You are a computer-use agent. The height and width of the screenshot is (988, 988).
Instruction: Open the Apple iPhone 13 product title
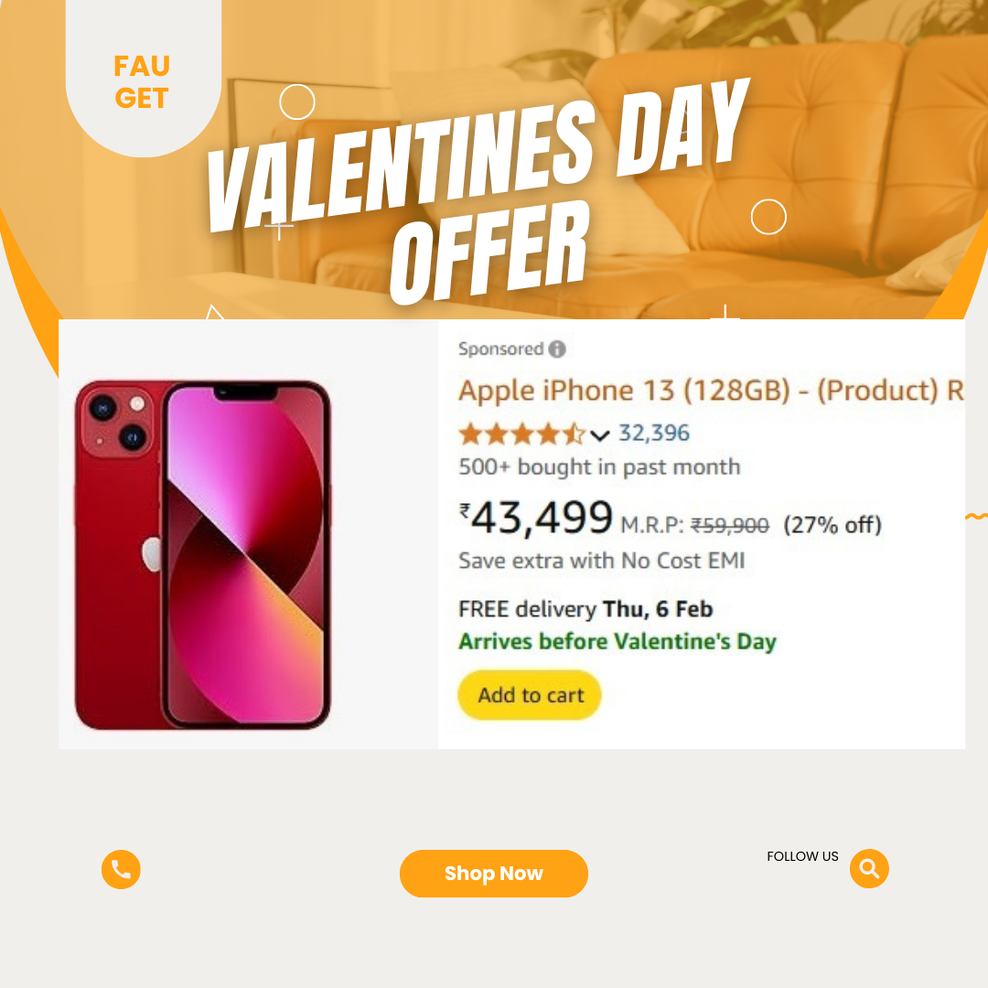click(712, 391)
